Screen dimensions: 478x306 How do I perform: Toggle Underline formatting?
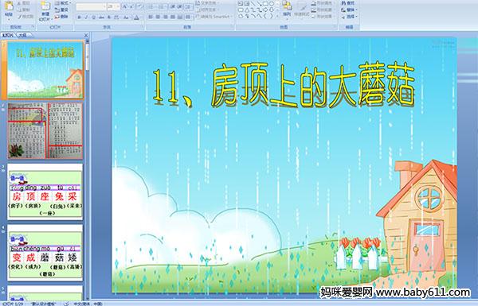tap(93, 17)
